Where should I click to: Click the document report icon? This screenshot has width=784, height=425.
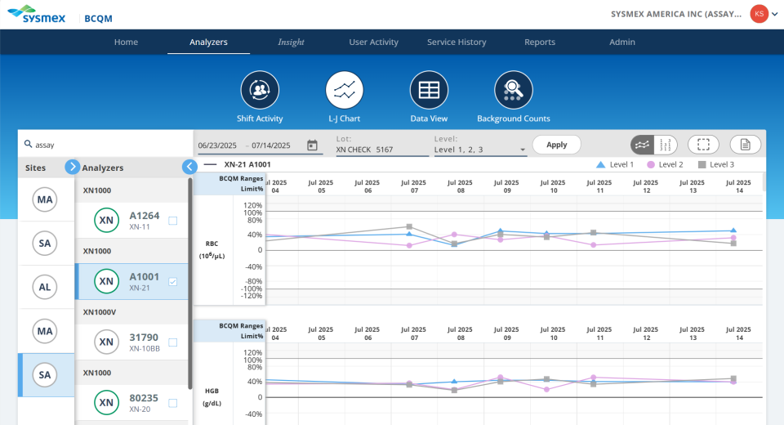pos(745,145)
